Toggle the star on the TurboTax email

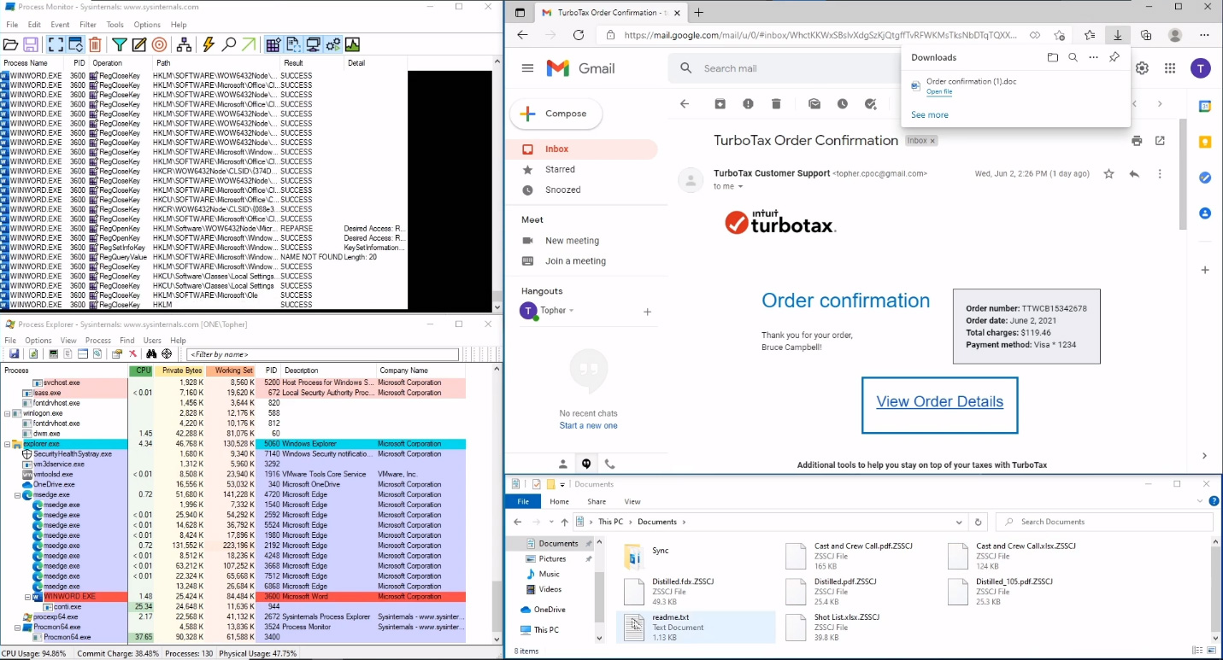click(x=1108, y=174)
